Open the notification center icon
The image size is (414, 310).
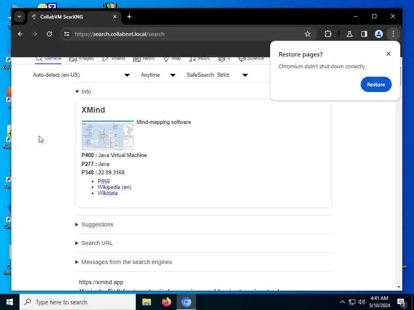click(401, 302)
